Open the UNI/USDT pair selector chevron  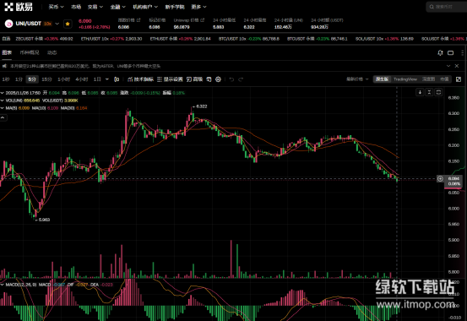point(57,24)
